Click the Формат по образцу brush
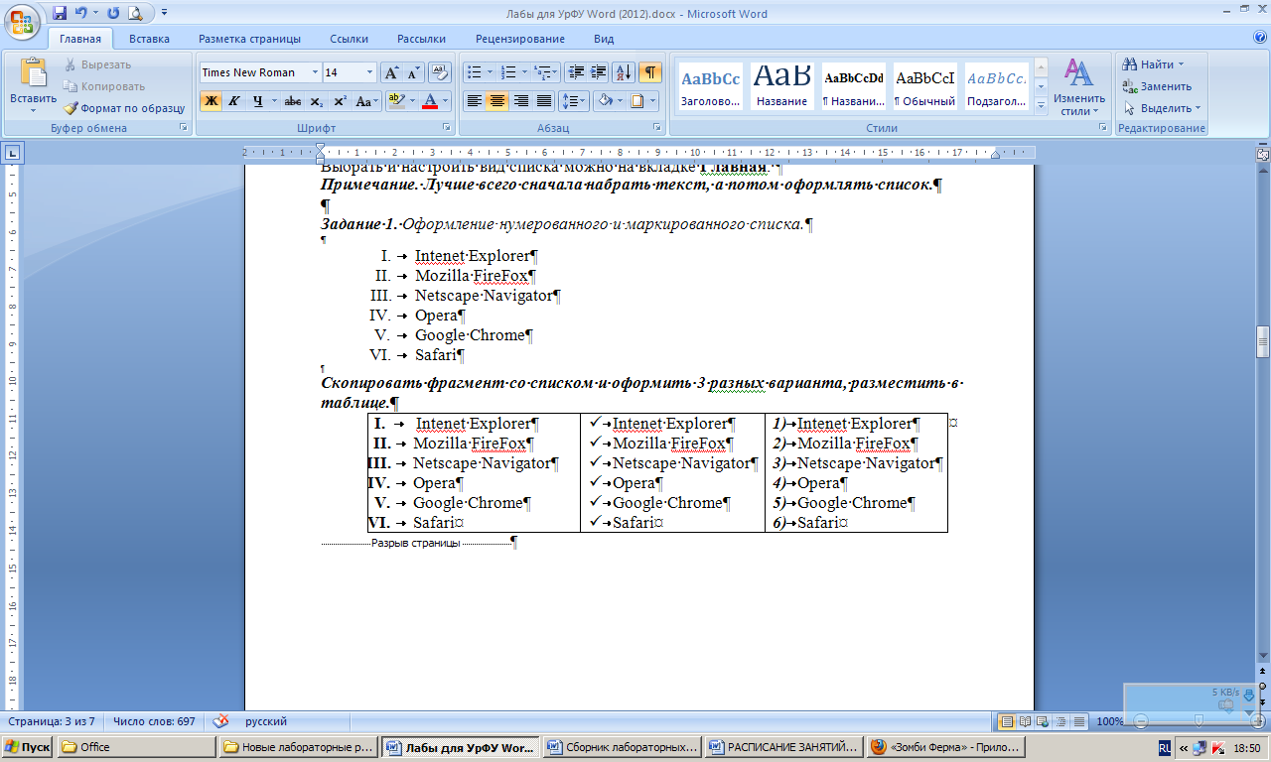The width and height of the screenshot is (1271, 762). pyautogui.click(x=124, y=108)
